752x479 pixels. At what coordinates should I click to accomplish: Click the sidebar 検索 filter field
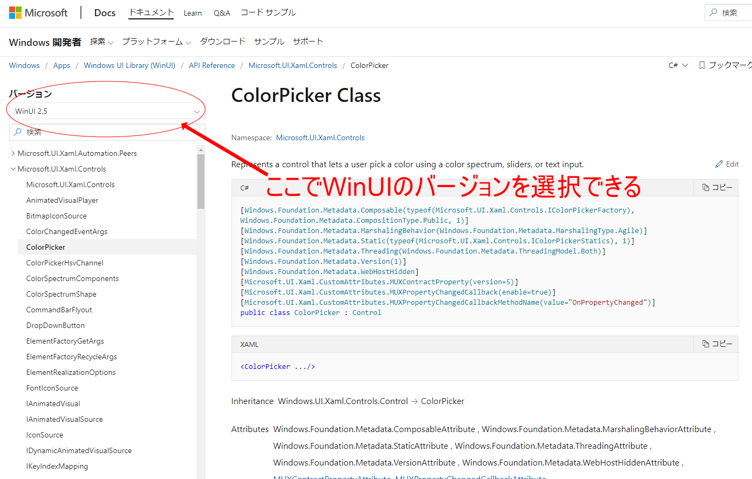(x=107, y=132)
